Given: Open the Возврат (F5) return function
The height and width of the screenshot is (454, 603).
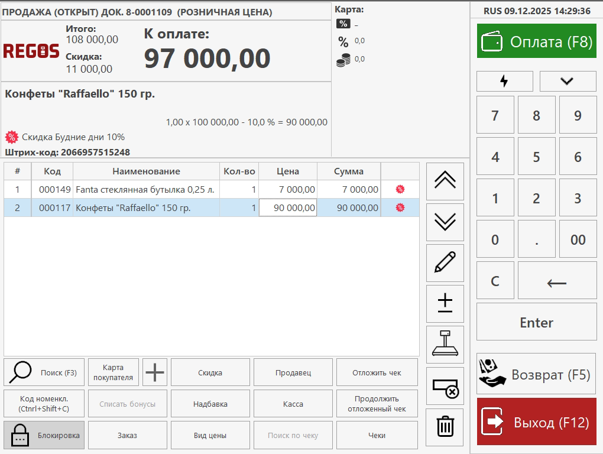Looking at the screenshot, I should click(x=536, y=374).
